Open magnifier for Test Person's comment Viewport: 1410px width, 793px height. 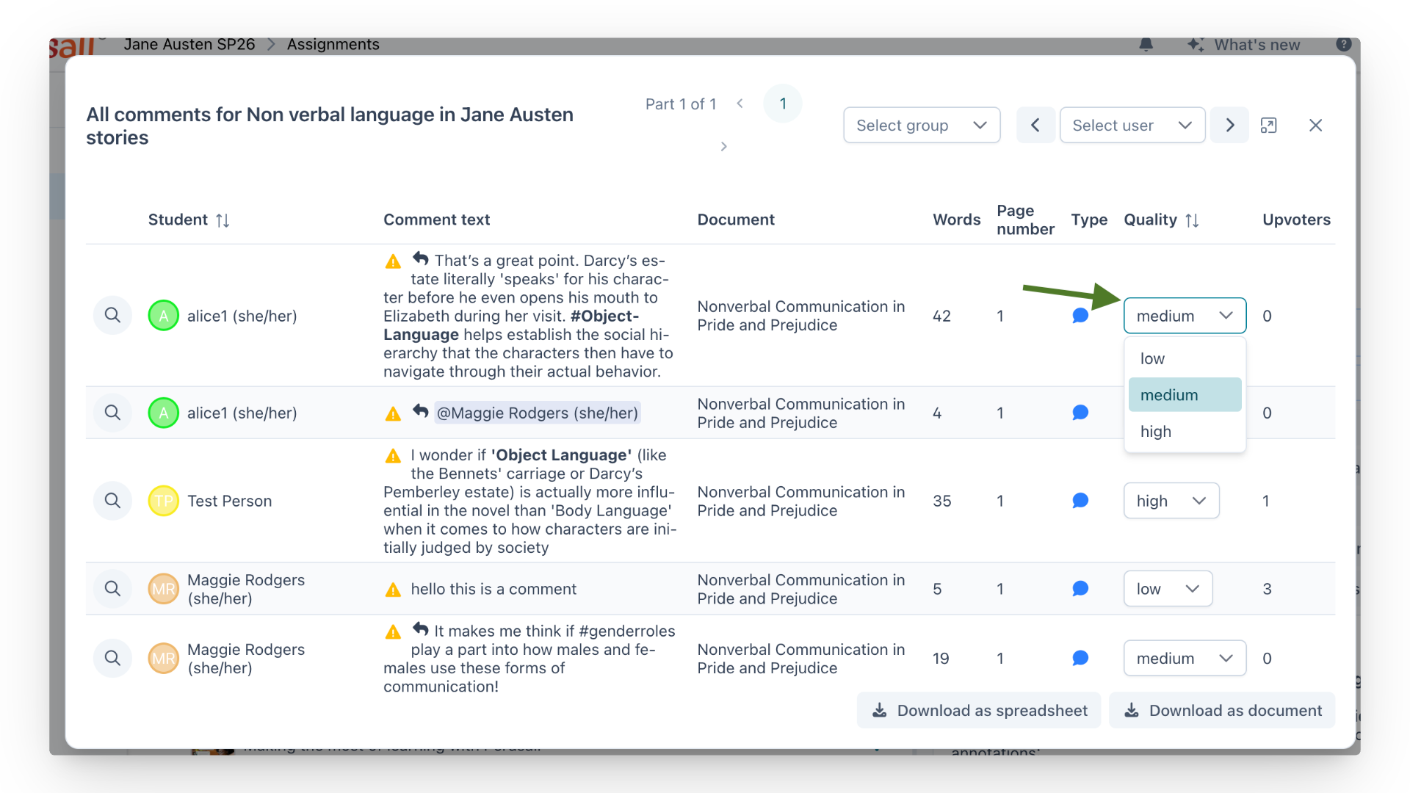pyautogui.click(x=112, y=501)
